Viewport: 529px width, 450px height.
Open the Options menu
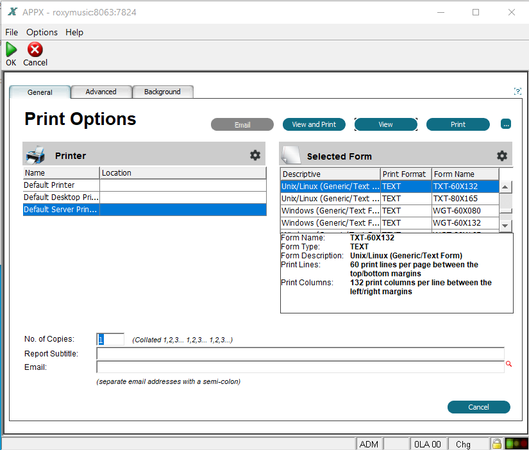click(42, 33)
